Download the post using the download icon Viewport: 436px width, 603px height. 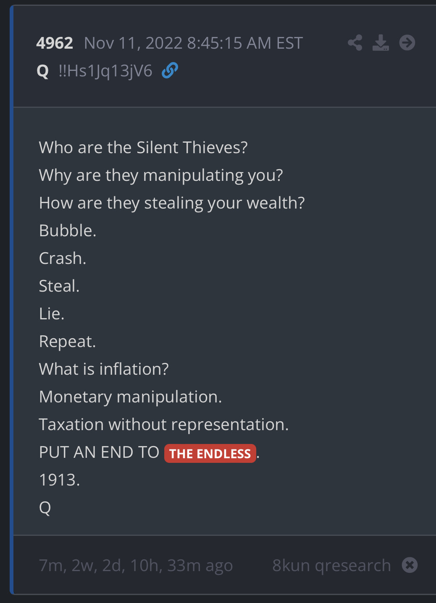(381, 43)
